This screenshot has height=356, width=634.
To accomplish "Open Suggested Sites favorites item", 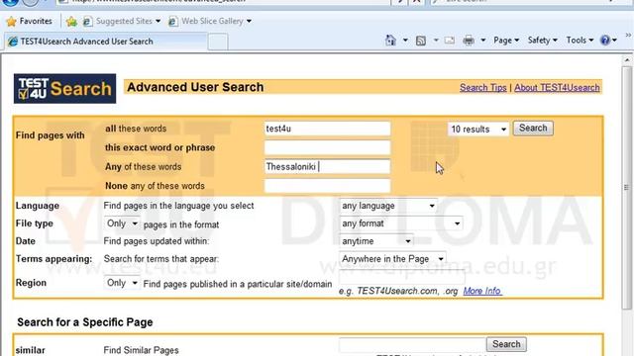I will tap(122, 21).
